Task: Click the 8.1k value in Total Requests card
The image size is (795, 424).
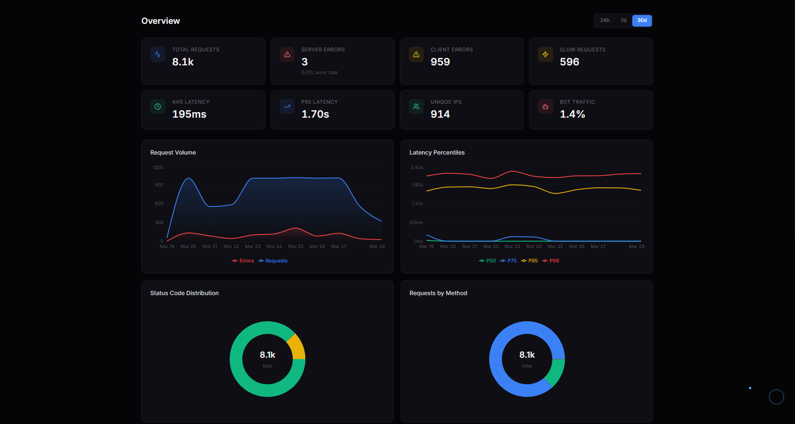Action: pos(183,62)
